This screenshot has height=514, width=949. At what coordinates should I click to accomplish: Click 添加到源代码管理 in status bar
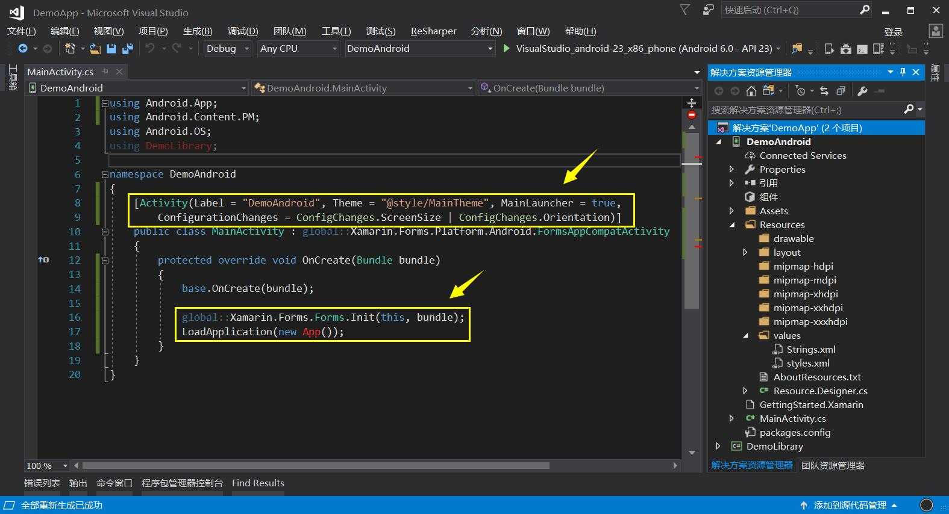850,506
